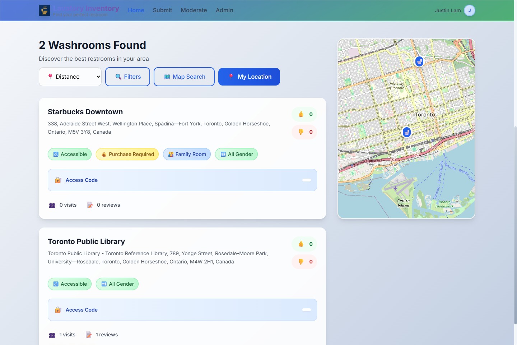
Task: Click the Family Room tag
Action: click(187, 154)
